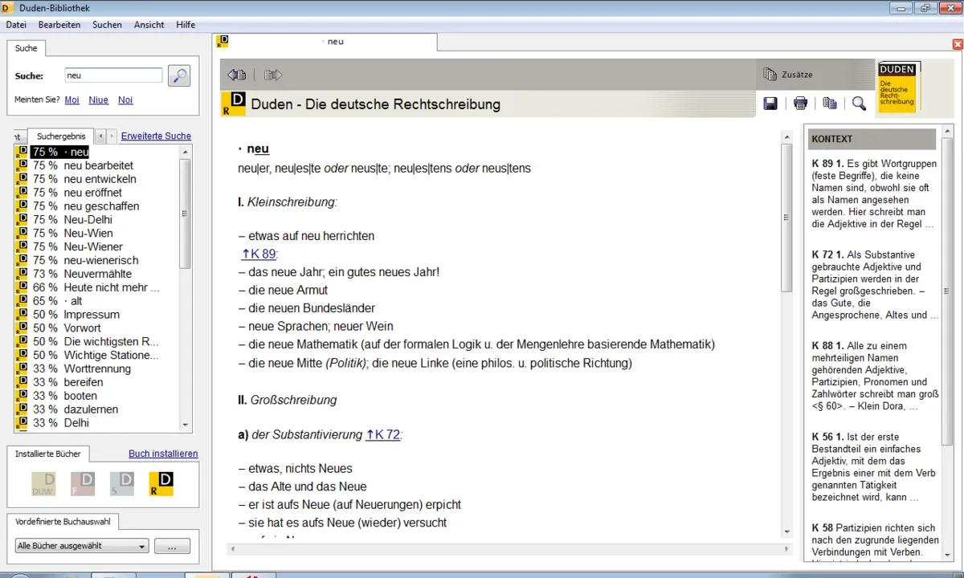The height and width of the screenshot is (578, 964).
Task: Click the article scrollbar up arrow
Action: (x=787, y=137)
